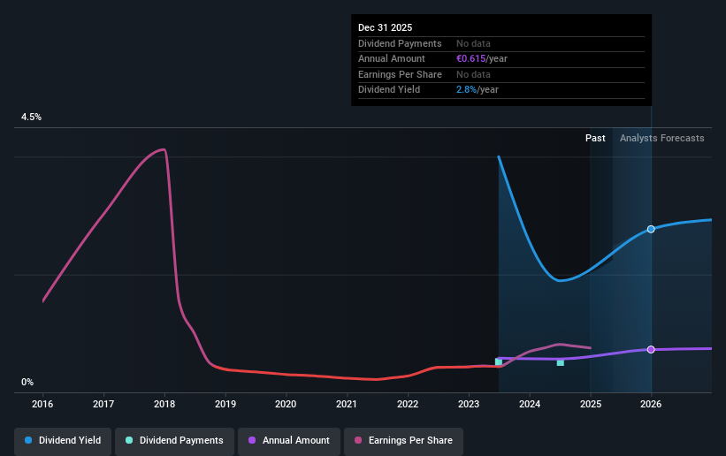This screenshot has width=726, height=456.
Task: Toggle the Annual Amount legend series
Action: coord(289,440)
